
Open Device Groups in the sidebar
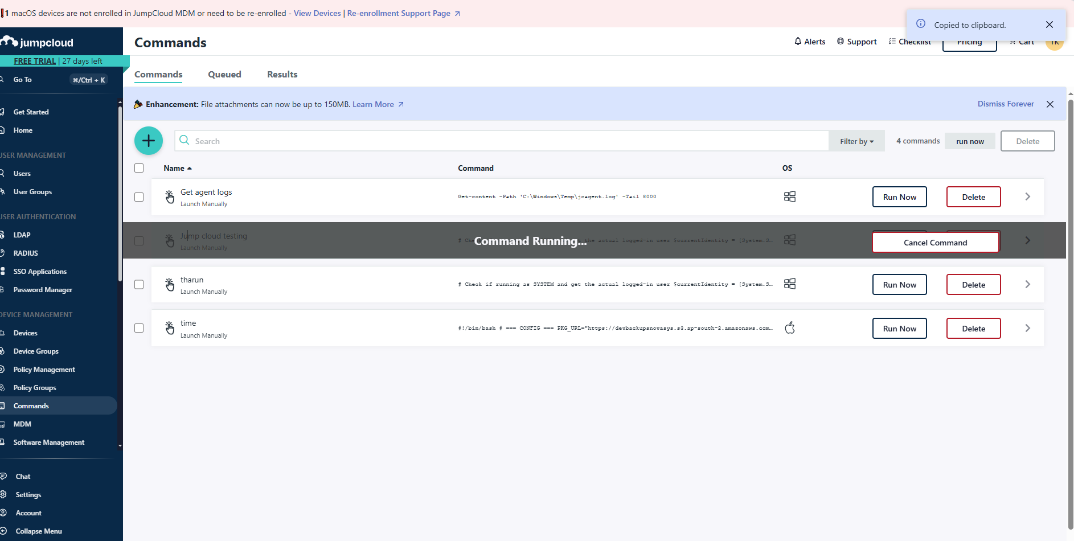point(36,351)
